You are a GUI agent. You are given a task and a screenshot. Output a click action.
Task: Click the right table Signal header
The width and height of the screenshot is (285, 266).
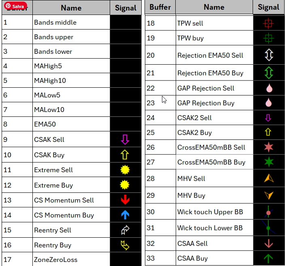tap(269, 7)
